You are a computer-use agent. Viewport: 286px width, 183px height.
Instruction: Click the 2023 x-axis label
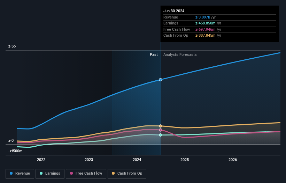coord(89,160)
